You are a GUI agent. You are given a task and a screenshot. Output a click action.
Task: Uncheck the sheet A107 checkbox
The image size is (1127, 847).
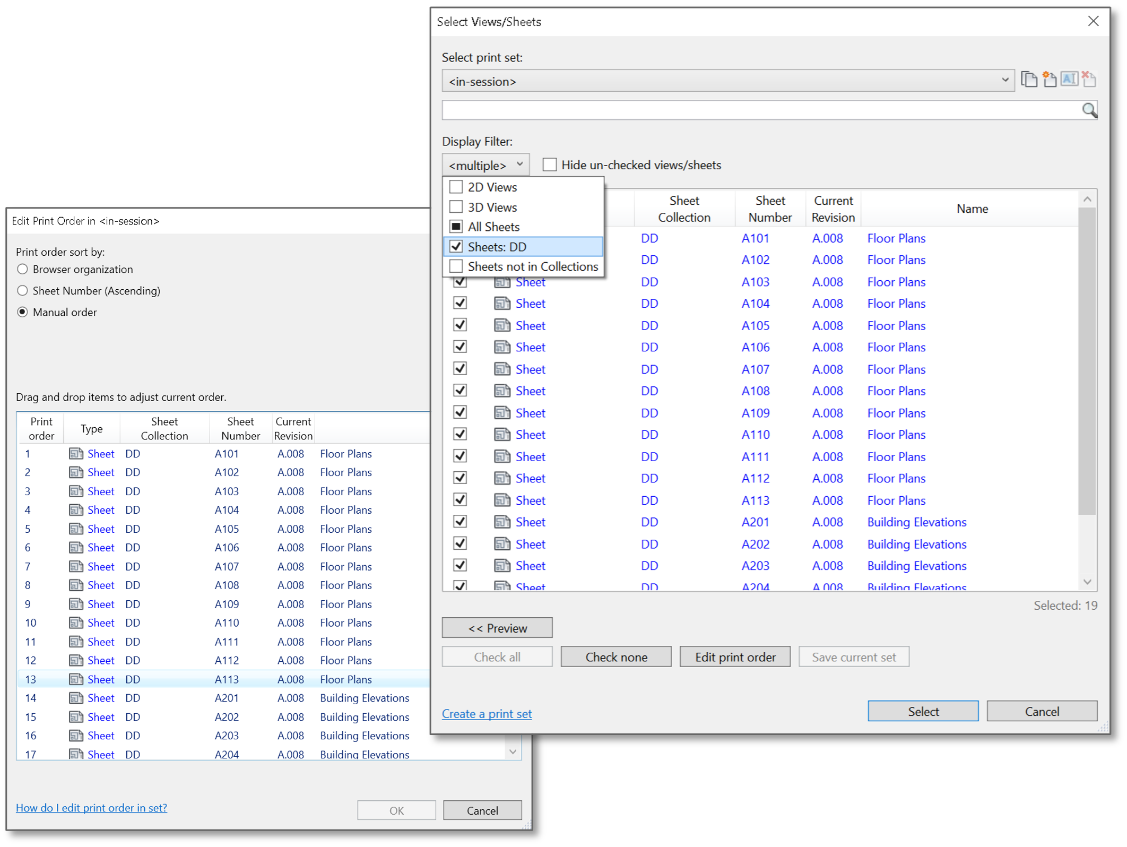[x=460, y=369]
